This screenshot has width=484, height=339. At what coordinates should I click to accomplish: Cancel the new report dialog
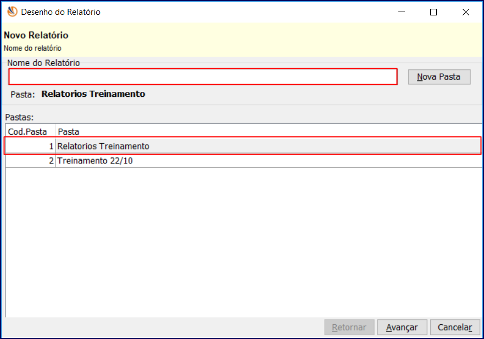455,327
